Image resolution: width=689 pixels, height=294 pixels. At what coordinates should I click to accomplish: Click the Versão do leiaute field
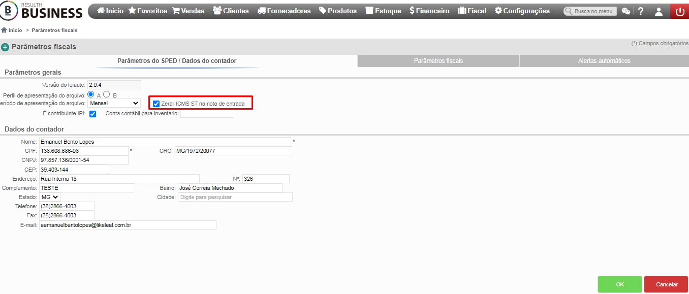(x=114, y=85)
